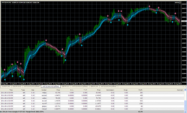Click the trade list vertical scrollbar thumb
The image size is (187, 113).
(185, 105)
